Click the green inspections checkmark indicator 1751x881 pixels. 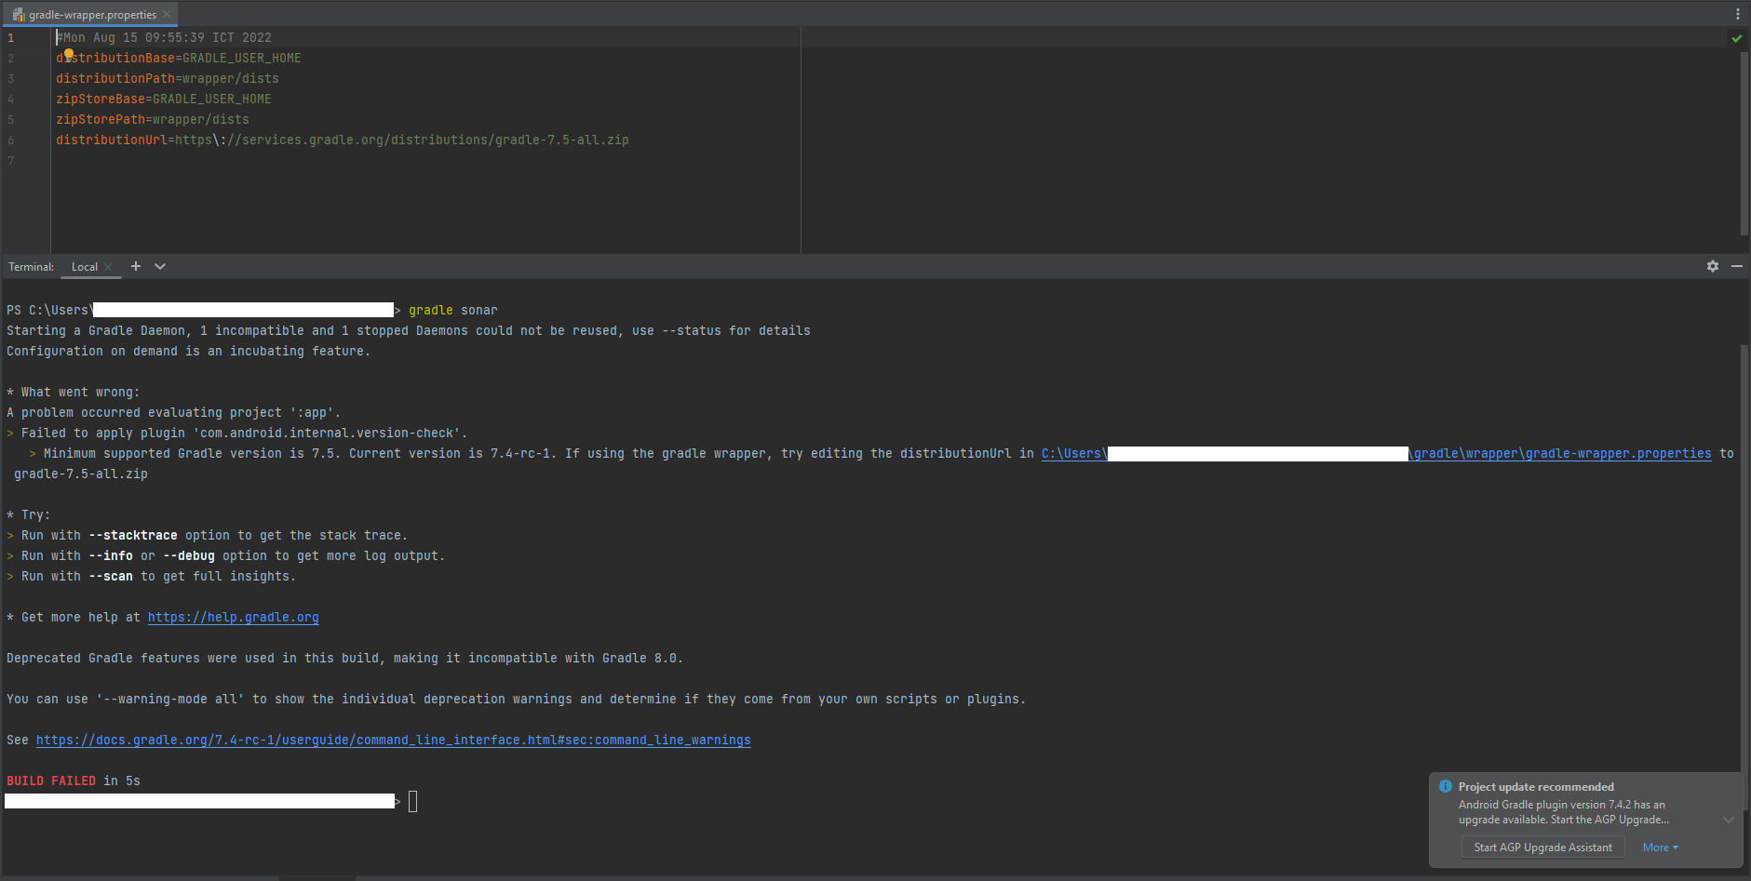[1737, 38]
